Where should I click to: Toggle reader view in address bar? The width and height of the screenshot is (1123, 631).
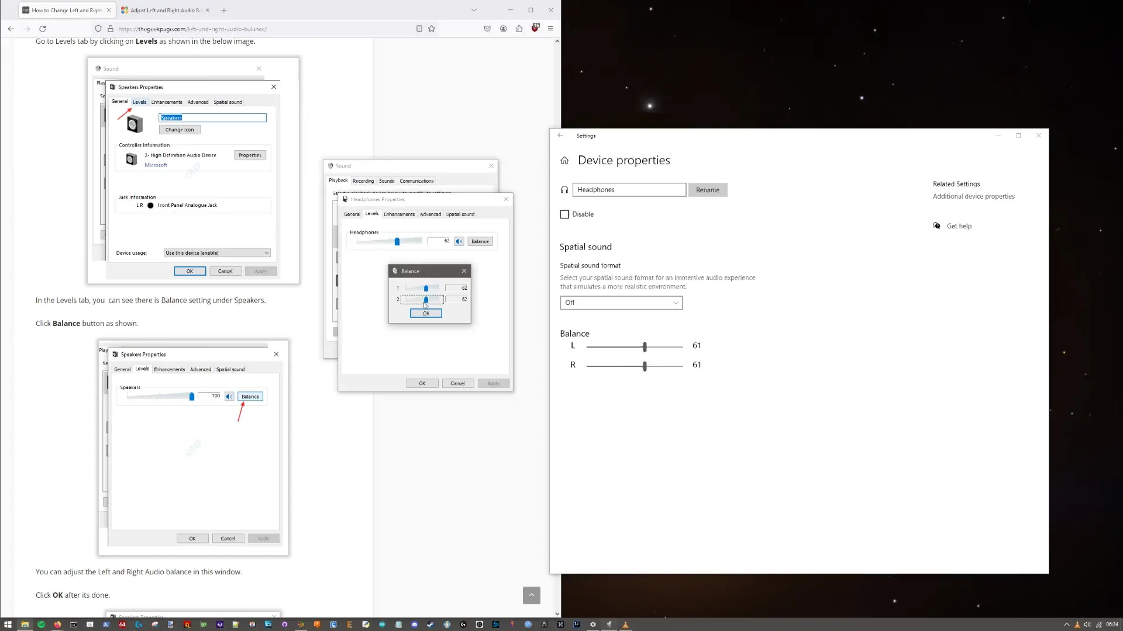point(419,29)
